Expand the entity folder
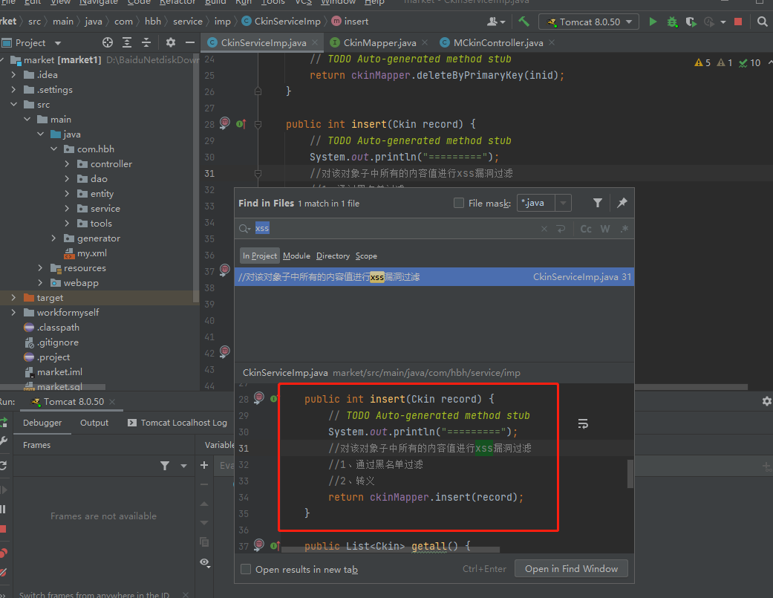 67,194
